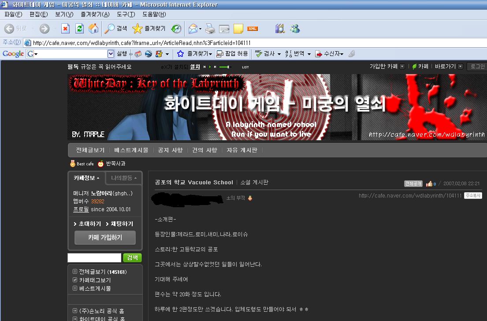Click the 실행 Google search button
487x321 pixels.
(x=122, y=54)
